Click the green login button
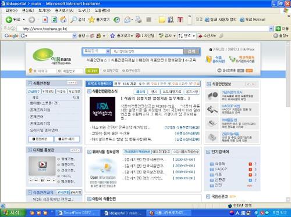The height and width of the screenshot is (217, 291). 92,71
